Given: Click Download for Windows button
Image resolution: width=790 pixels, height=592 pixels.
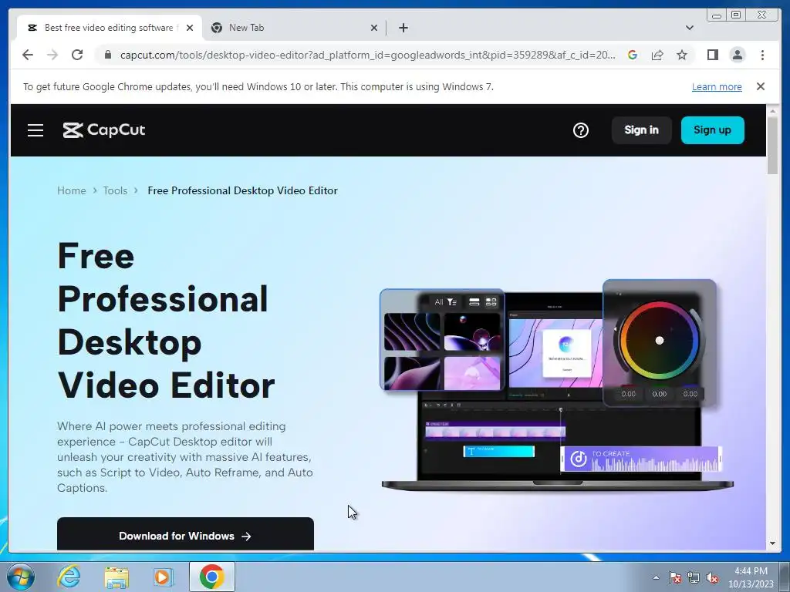Looking at the screenshot, I should click(185, 535).
